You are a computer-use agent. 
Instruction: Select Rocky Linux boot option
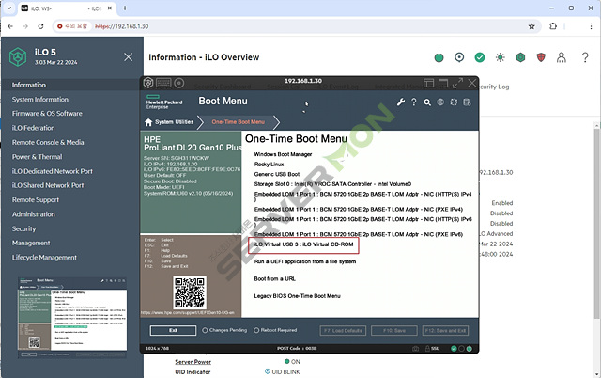coord(270,165)
